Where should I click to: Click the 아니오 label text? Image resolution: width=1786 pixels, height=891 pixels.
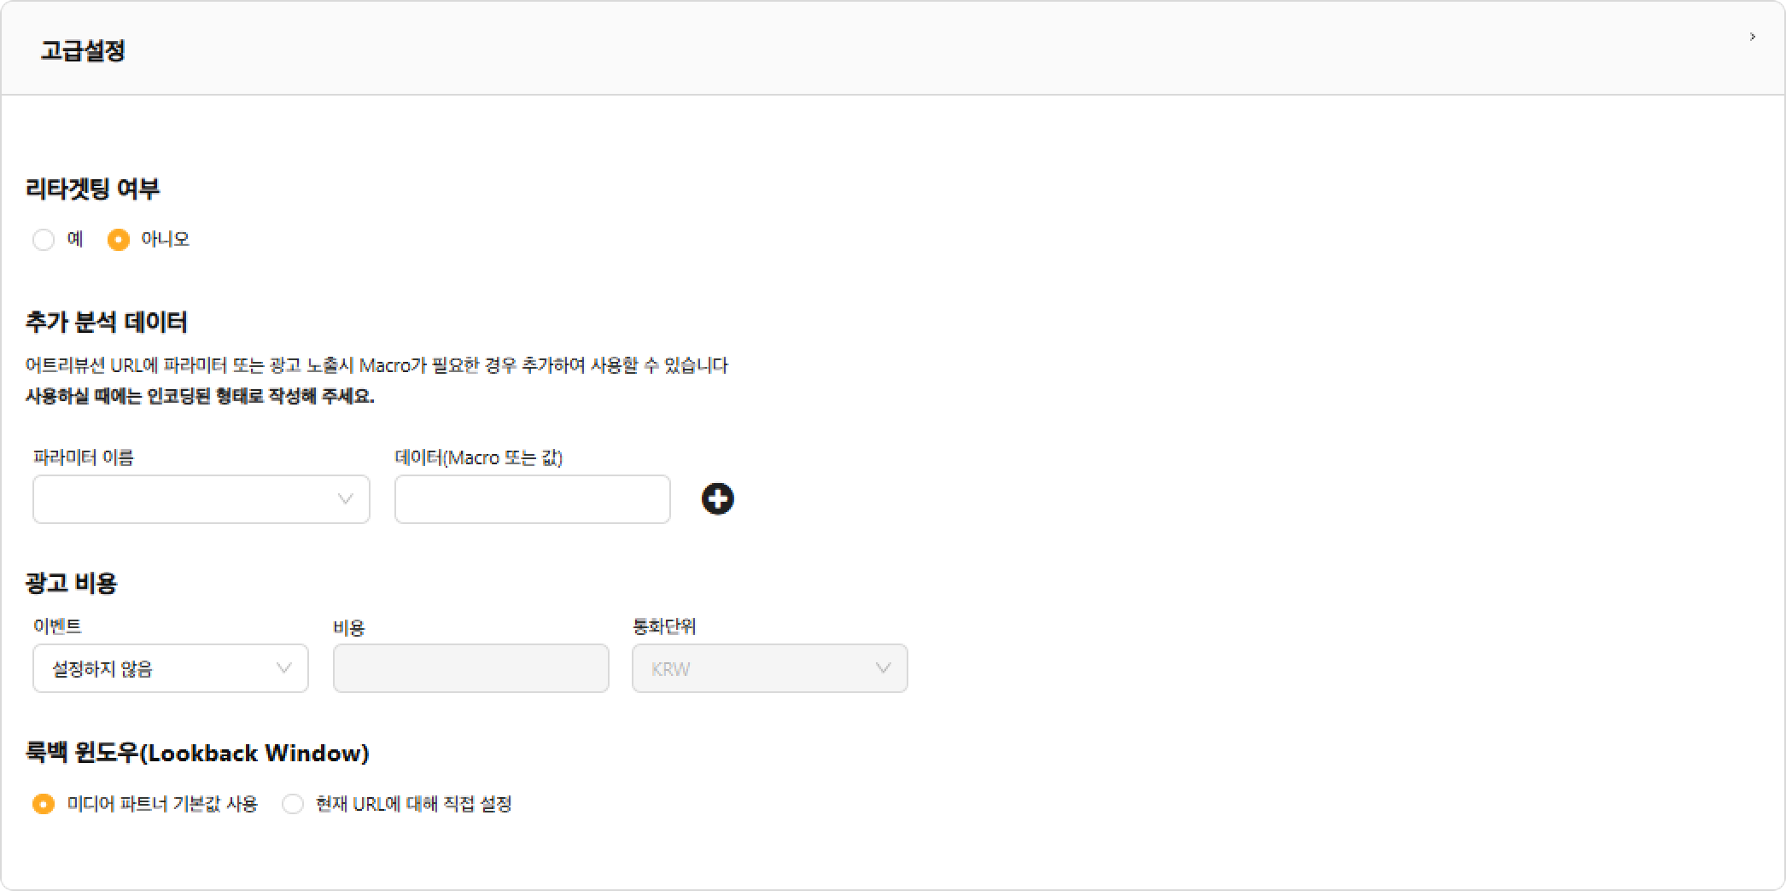coord(165,239)
